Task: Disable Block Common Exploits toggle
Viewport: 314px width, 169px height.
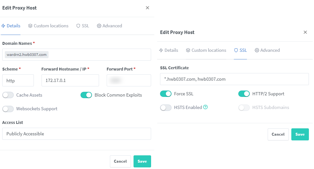Action: pos(86,95)
